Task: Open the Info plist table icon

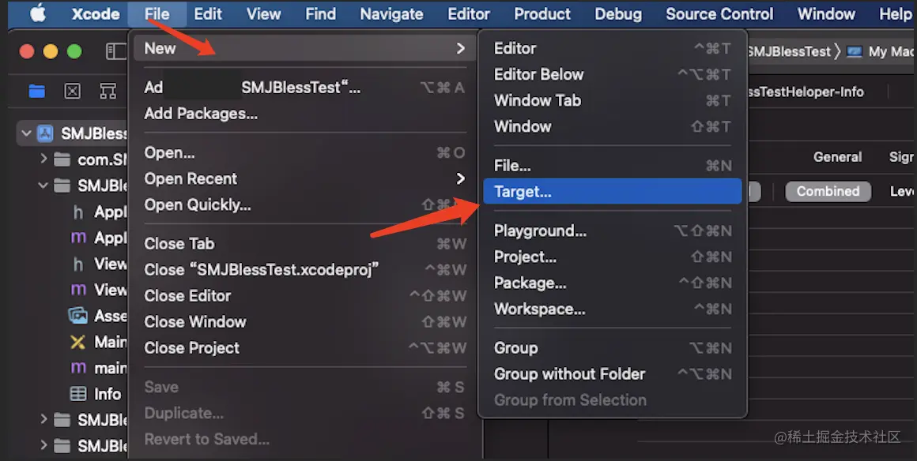Action: [77, 394]
